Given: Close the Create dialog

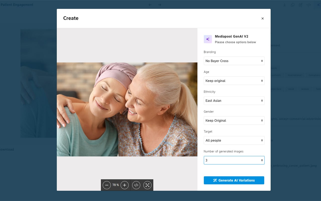Looking at the screenshot, I should click(263, 19).
